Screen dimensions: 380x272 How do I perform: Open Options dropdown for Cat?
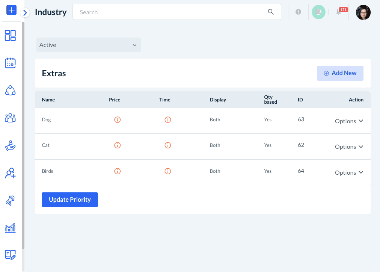click(349, 147)
